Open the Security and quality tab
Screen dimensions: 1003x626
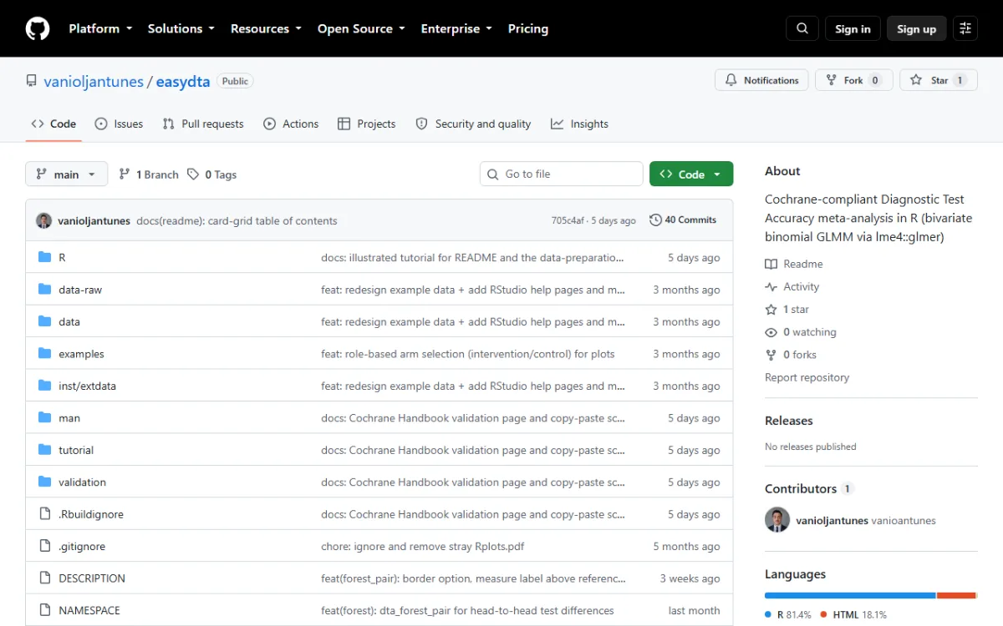click(473, 124)
